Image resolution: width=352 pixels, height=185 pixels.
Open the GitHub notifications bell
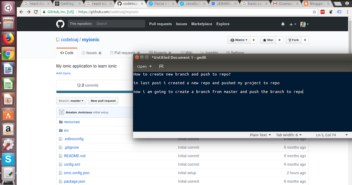(283, 24)
